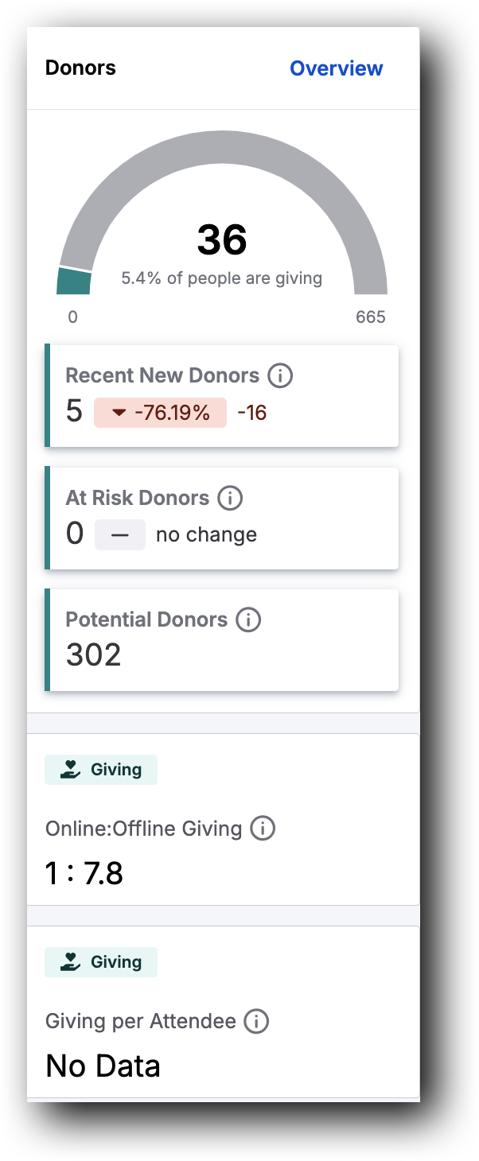This screenshot has height=1161, width=479.
Task: Open the info tooltip for At Risk Donors
Action: (x=229, y=498)
